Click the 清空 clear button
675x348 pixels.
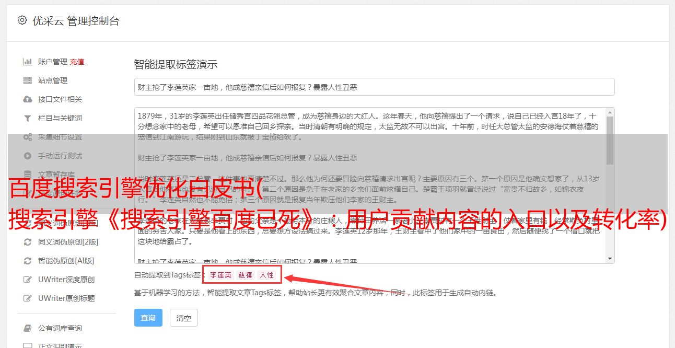183,318
